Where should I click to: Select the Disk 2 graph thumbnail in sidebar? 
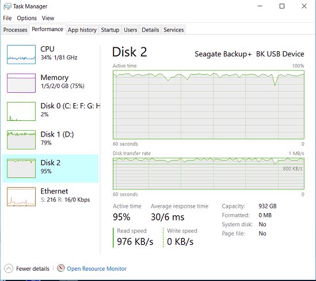[21, 168]
